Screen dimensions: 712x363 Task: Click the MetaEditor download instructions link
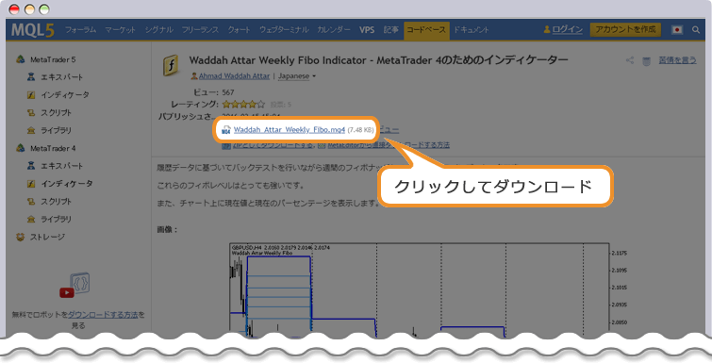coord(389,145)
